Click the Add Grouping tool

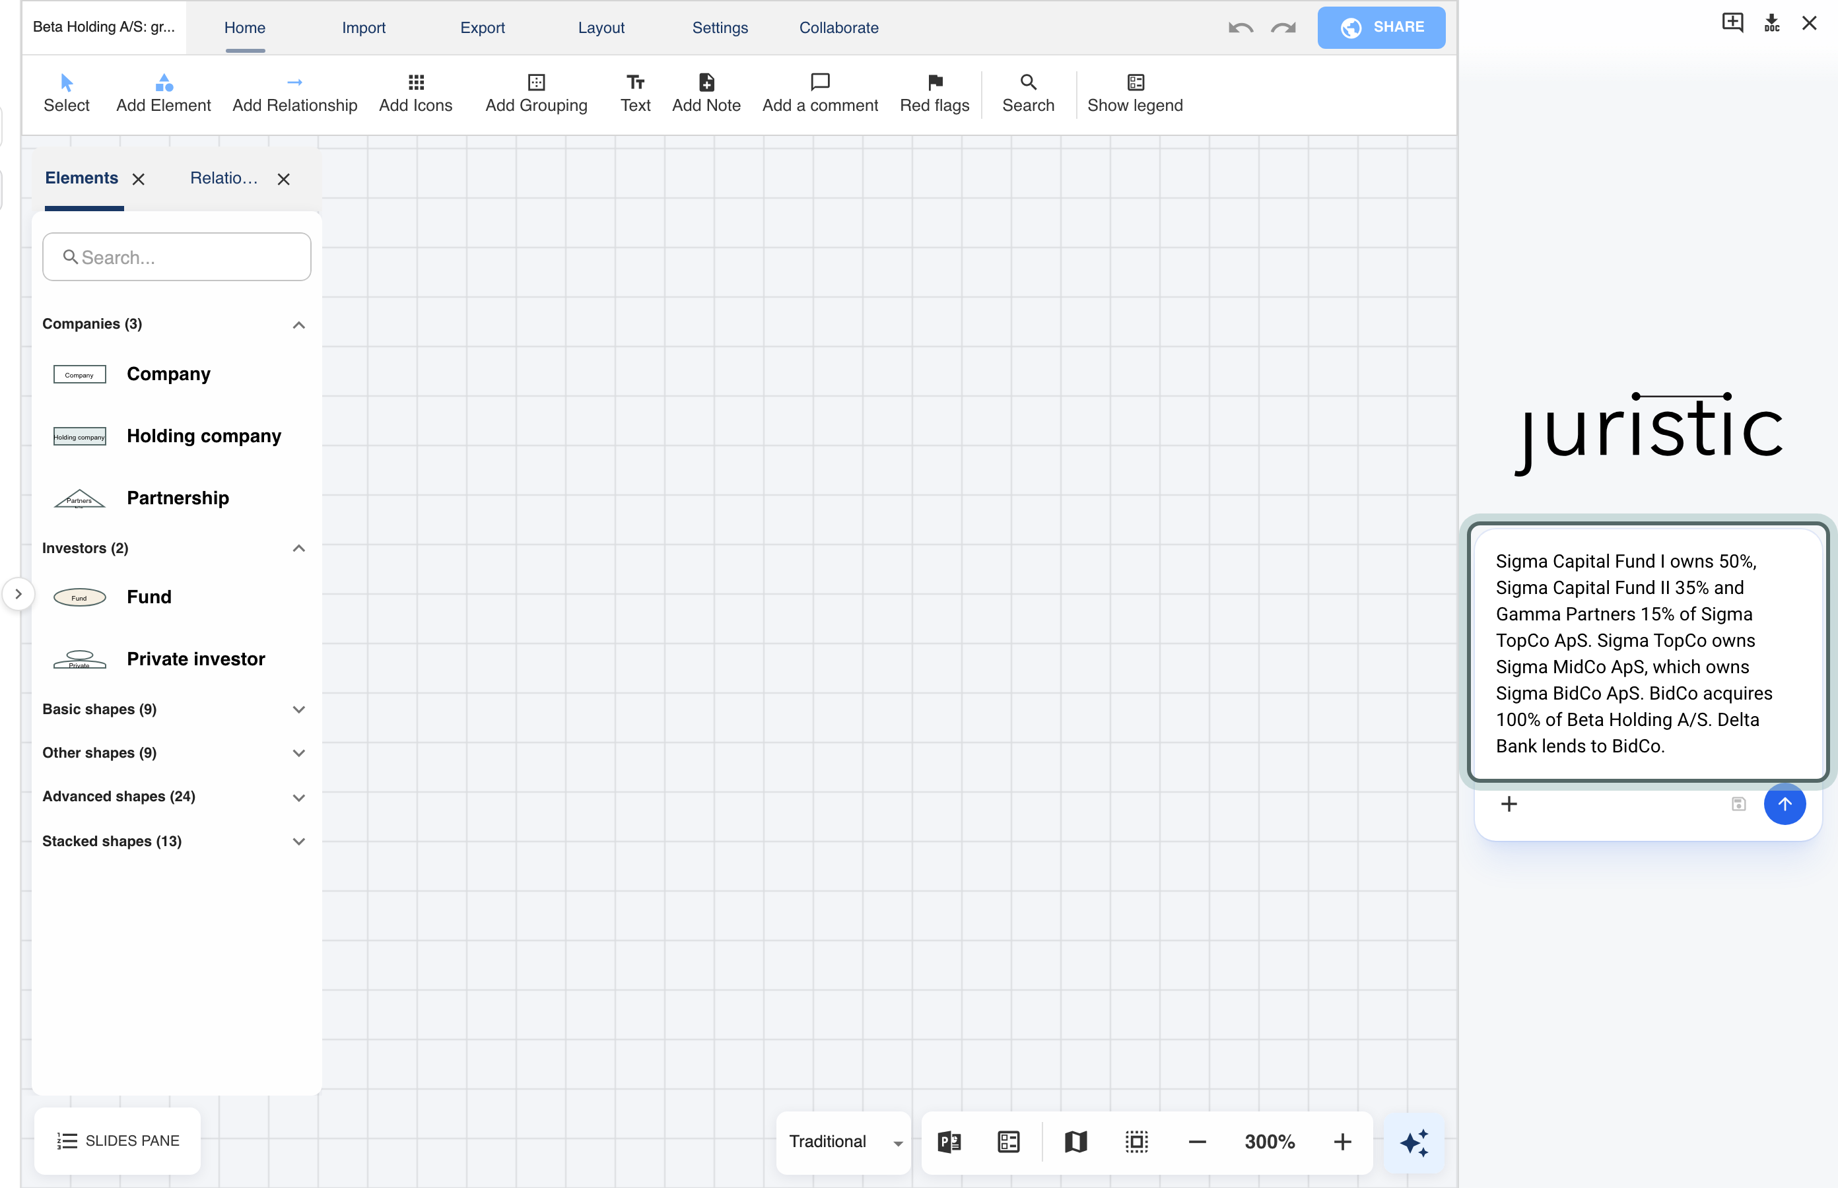(536, 93)
